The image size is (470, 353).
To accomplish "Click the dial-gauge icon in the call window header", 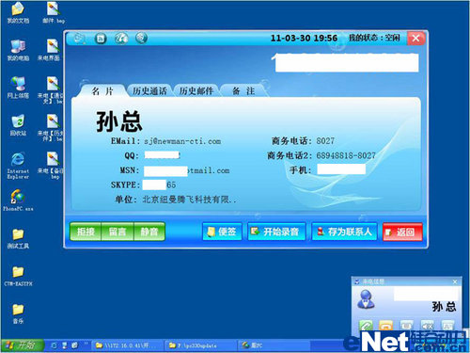I will pos(121,39).
